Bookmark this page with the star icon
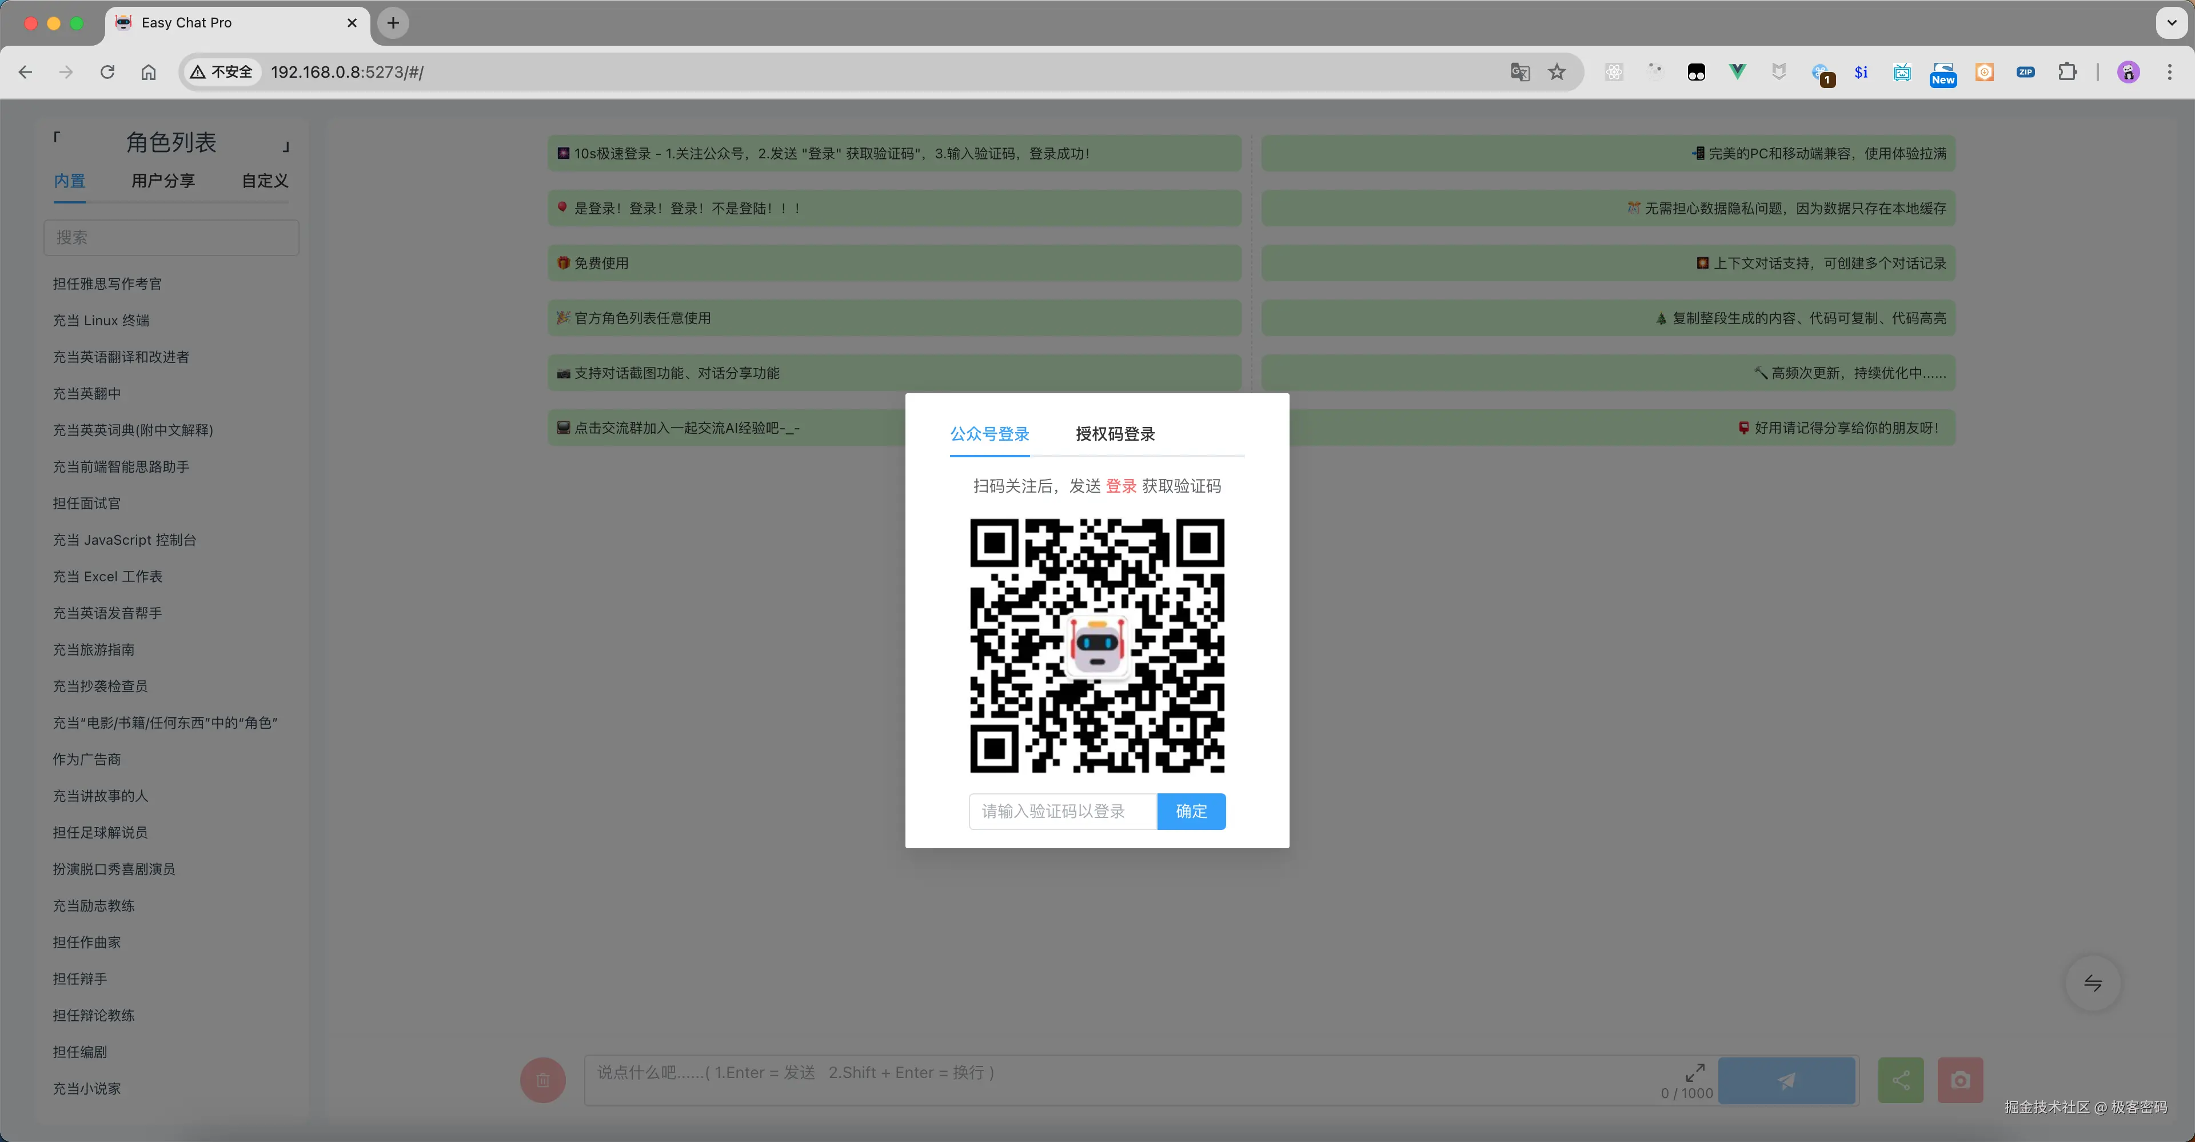 click(x=1557, y=73)
